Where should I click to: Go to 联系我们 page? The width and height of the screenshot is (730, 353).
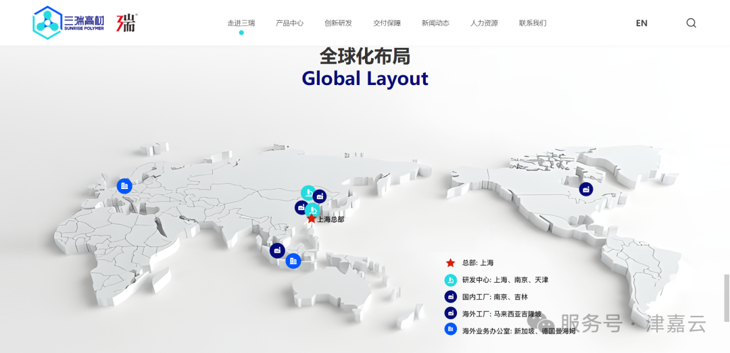(533, 23)
